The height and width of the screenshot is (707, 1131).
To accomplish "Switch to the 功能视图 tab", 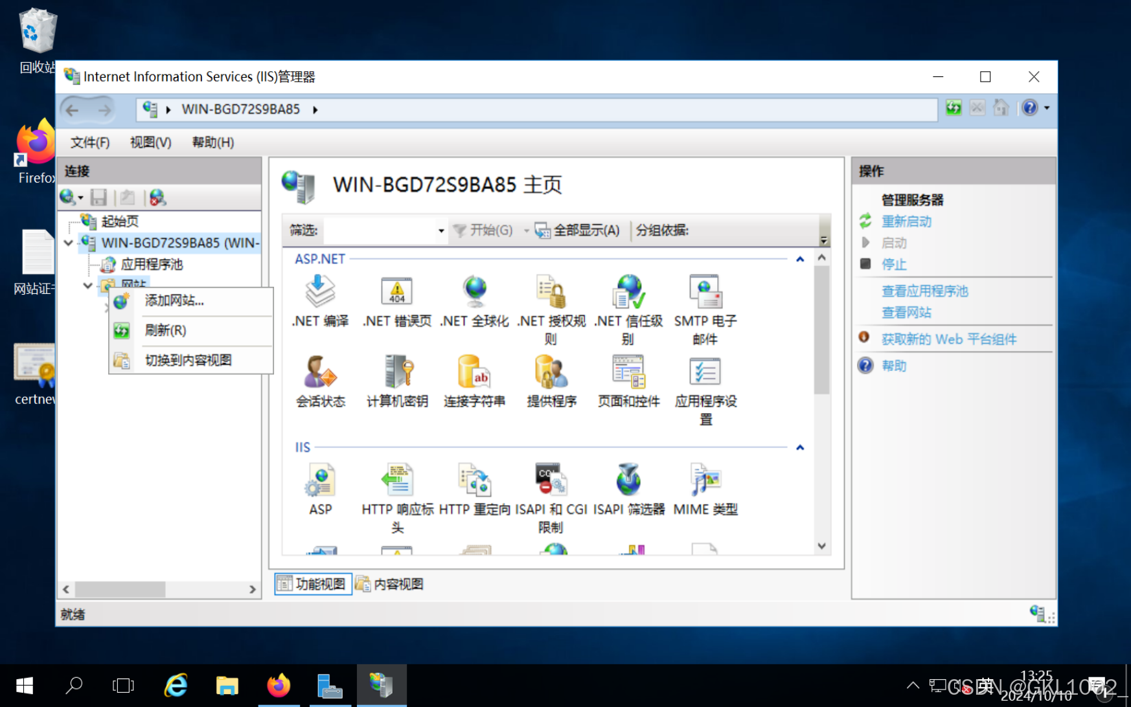I will (x=313, y=584).
